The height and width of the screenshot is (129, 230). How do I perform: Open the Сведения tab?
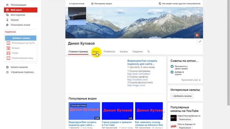(x=137, y=52)
